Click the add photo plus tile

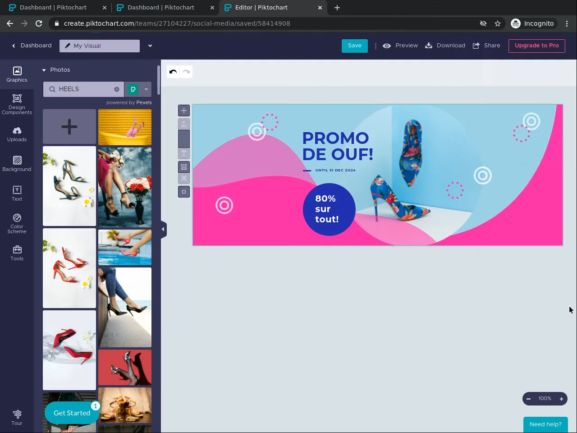click(x=69, y=127)
